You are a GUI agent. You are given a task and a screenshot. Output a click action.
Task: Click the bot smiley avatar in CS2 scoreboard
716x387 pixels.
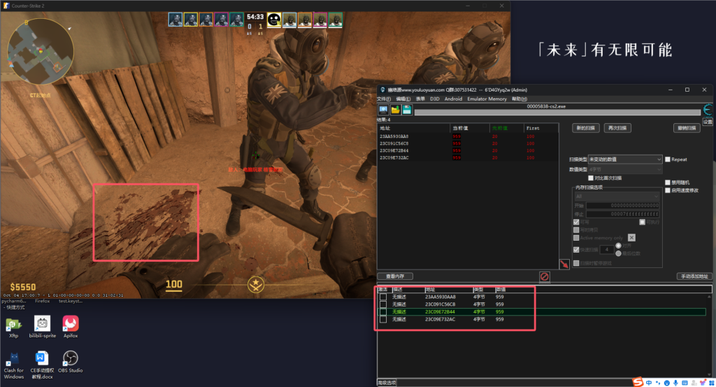[x=274, y=20]
